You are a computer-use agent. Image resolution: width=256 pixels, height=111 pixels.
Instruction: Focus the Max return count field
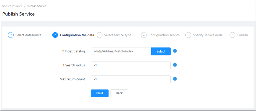(131, 79)
